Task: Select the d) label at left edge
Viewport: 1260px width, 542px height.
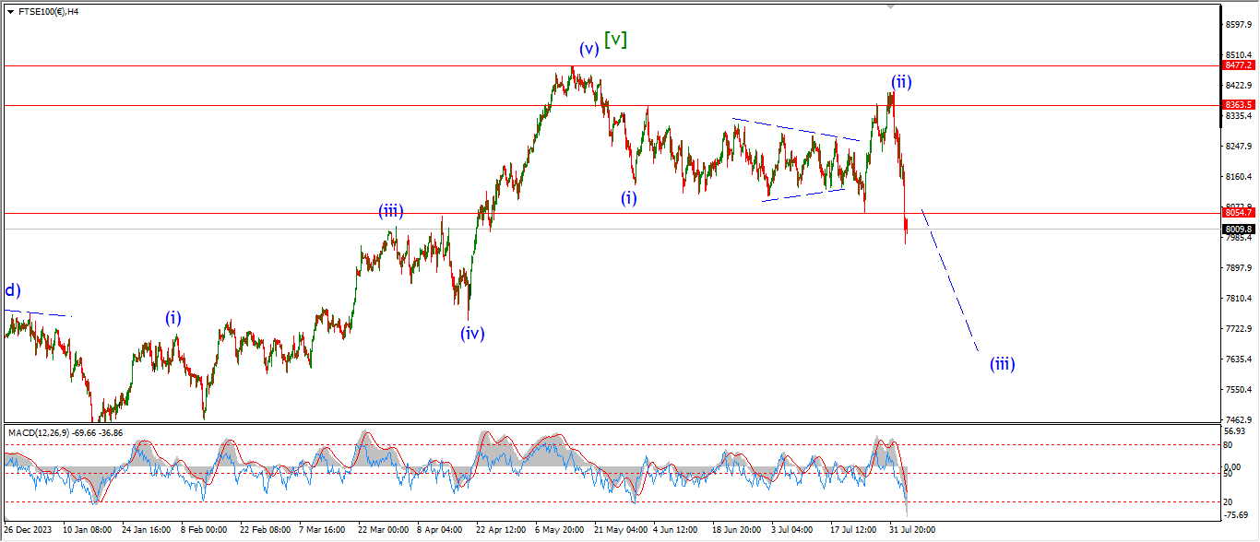Action: click(12, 290)
